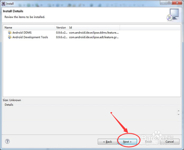
Task: Click the Details box scroll down arrow
Action: coord(179,114)
